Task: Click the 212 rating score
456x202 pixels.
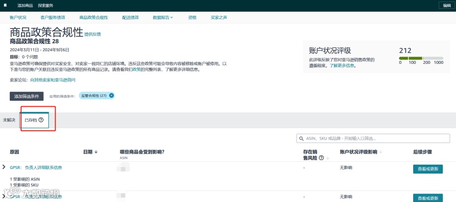Action: 405,51
